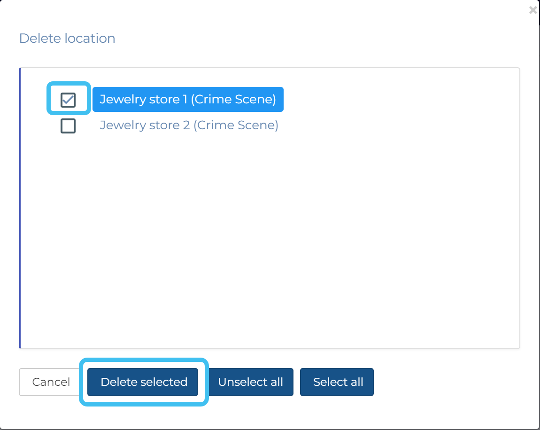The width and height of the screenshot is (540, 430).
Task: Close the dialog with the X icon
Action: pyautogui.click(x=532, y=10)
